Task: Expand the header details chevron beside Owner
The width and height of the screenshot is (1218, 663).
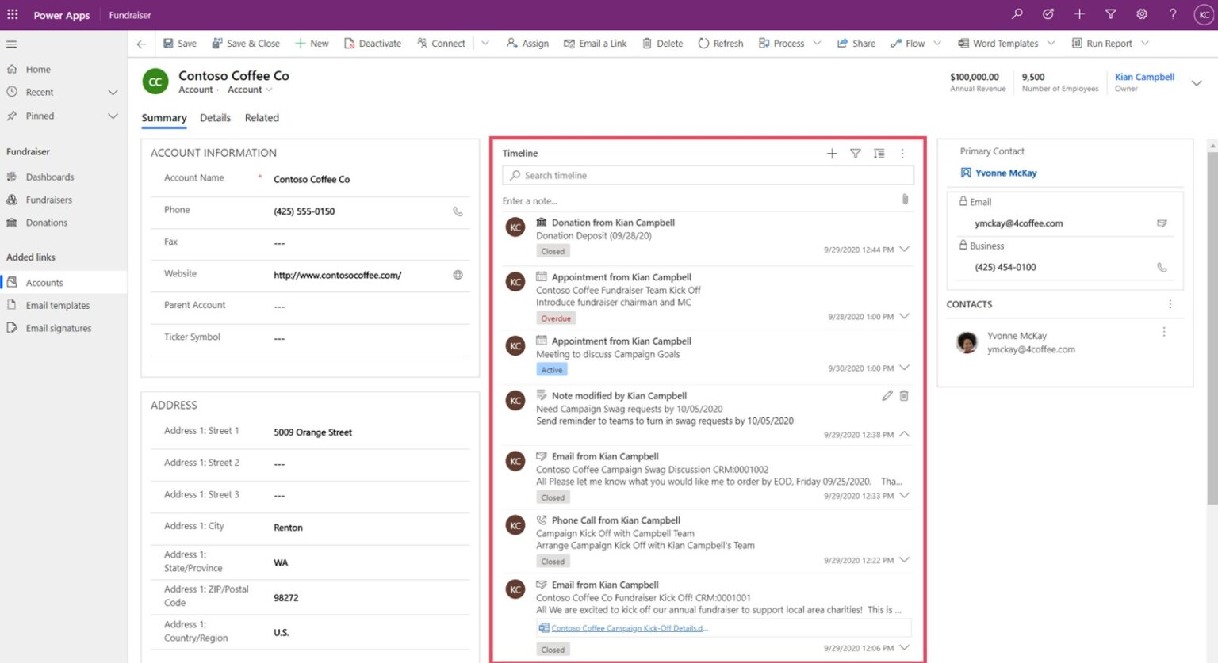Action: (1196, 82)
